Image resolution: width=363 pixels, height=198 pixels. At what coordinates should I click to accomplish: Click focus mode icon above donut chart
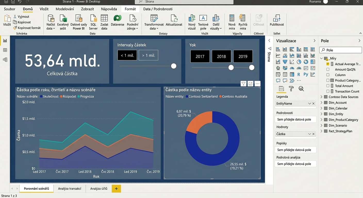pos(250,84)
